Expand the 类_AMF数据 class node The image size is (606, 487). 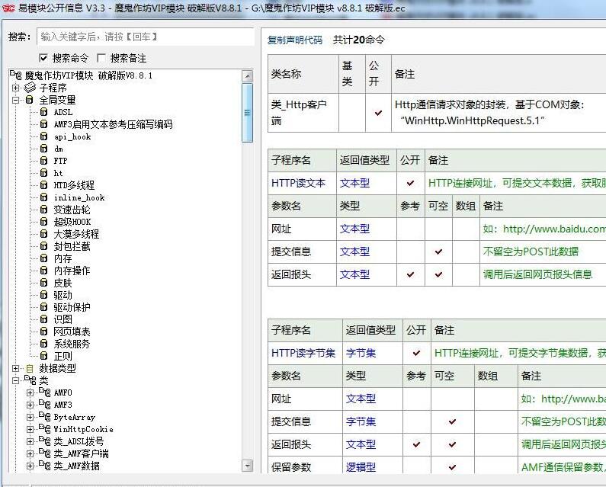[x=30, y=466]
